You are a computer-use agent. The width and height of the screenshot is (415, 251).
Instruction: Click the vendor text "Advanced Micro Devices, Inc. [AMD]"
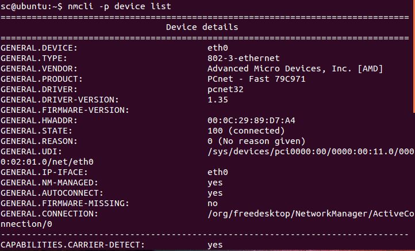click(x=295, y=69)
